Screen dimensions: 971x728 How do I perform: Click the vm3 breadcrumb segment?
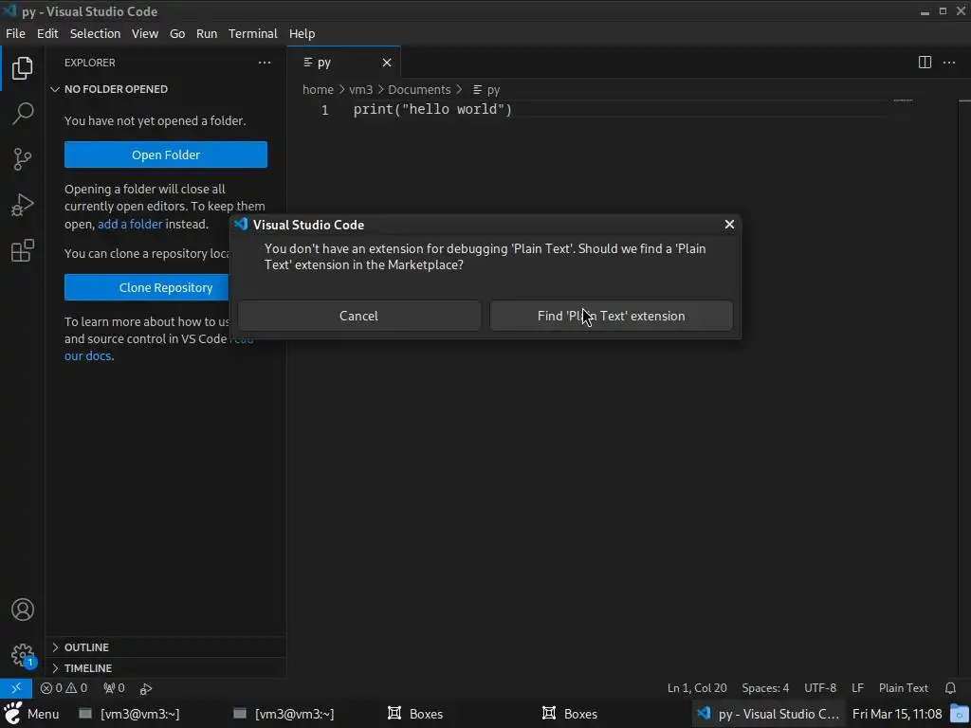click(x=360, y=90)
